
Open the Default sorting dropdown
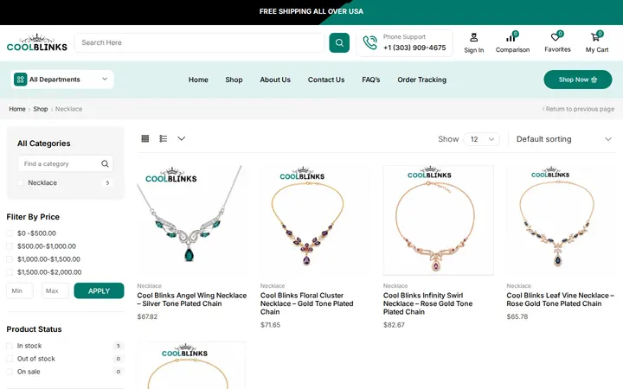click(x=563, y=139)
